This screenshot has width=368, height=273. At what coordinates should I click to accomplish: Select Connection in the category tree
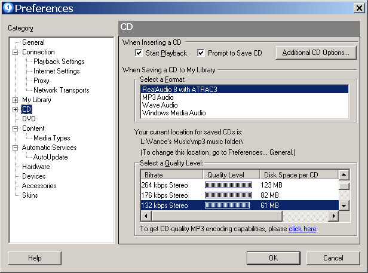38,52
